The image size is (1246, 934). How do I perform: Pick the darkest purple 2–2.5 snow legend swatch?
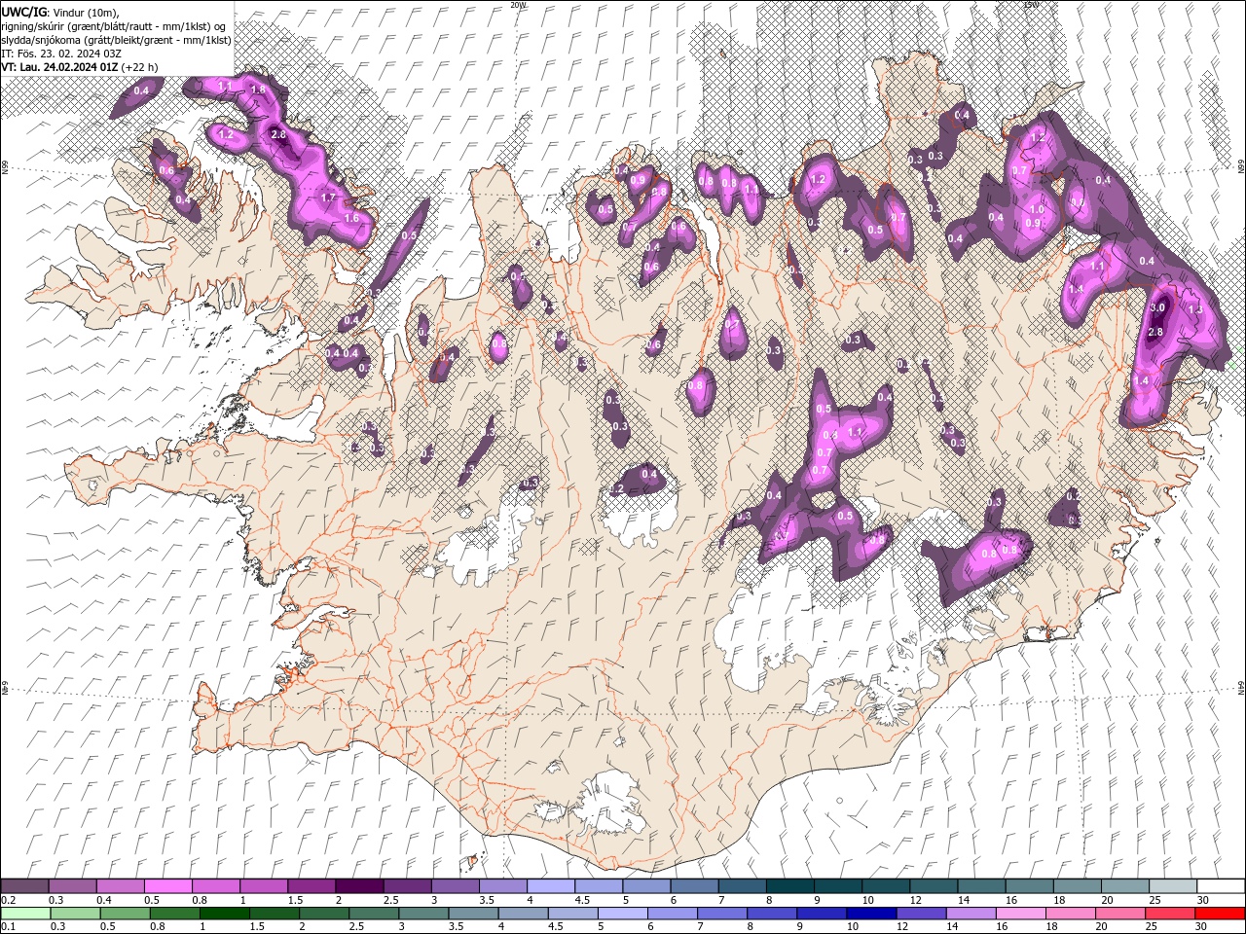[x=358, y=886]
